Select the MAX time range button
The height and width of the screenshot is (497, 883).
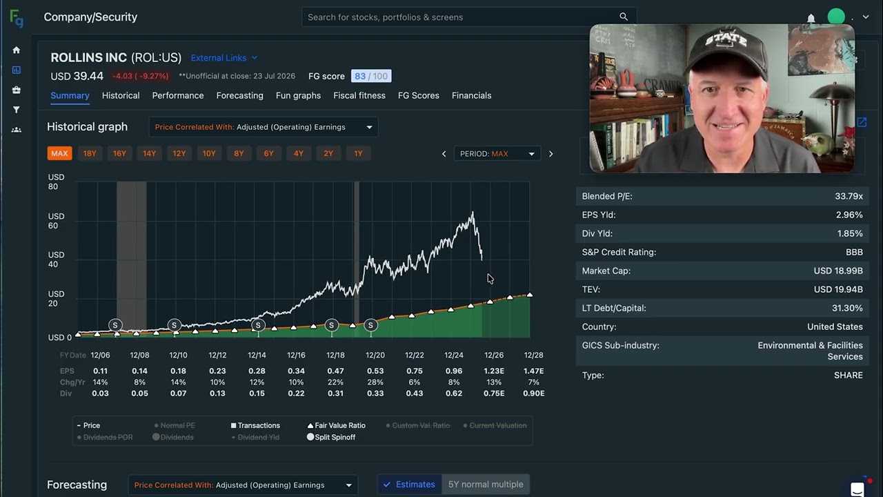click(59, 154)
